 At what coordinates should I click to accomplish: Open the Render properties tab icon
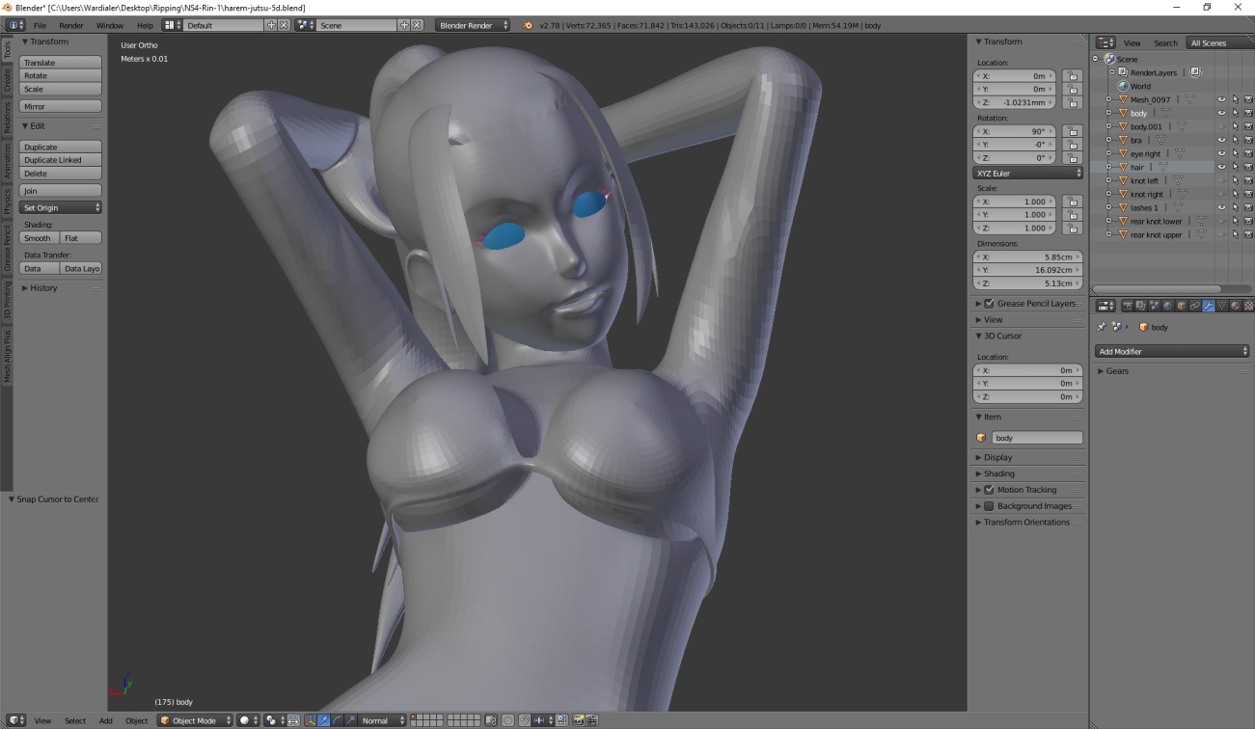click(1128, 306)
